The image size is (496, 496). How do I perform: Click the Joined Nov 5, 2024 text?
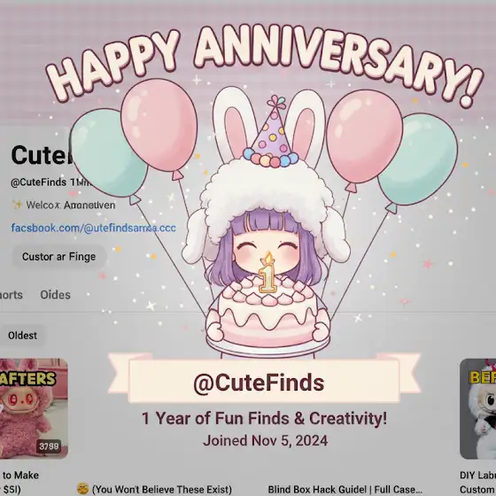(x=265, y=440)
